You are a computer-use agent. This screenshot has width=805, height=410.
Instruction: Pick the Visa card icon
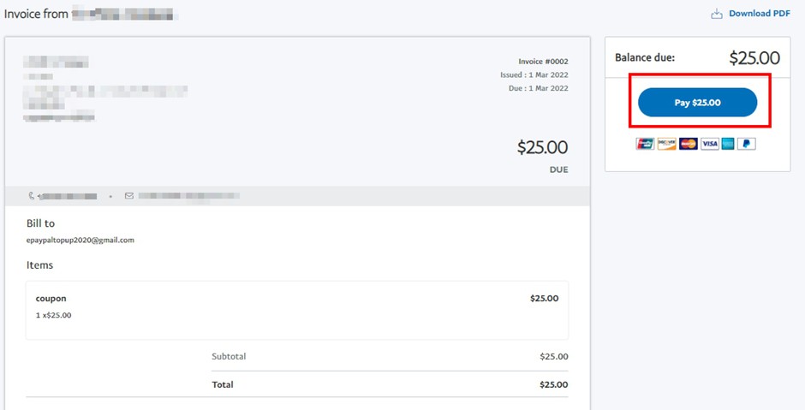(709, 144)
